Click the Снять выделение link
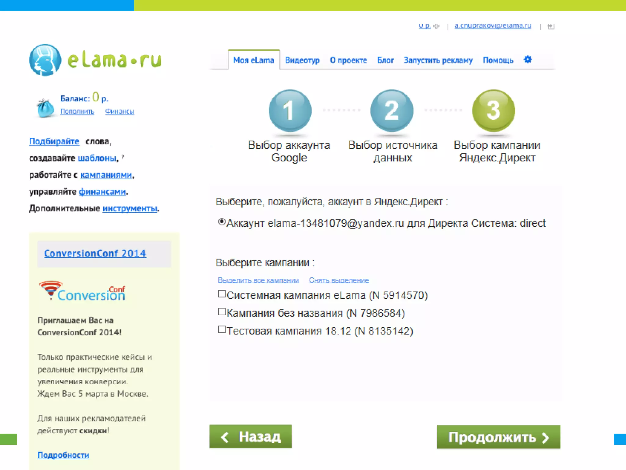This screenshot has height=470, width=626. [339, 280]
